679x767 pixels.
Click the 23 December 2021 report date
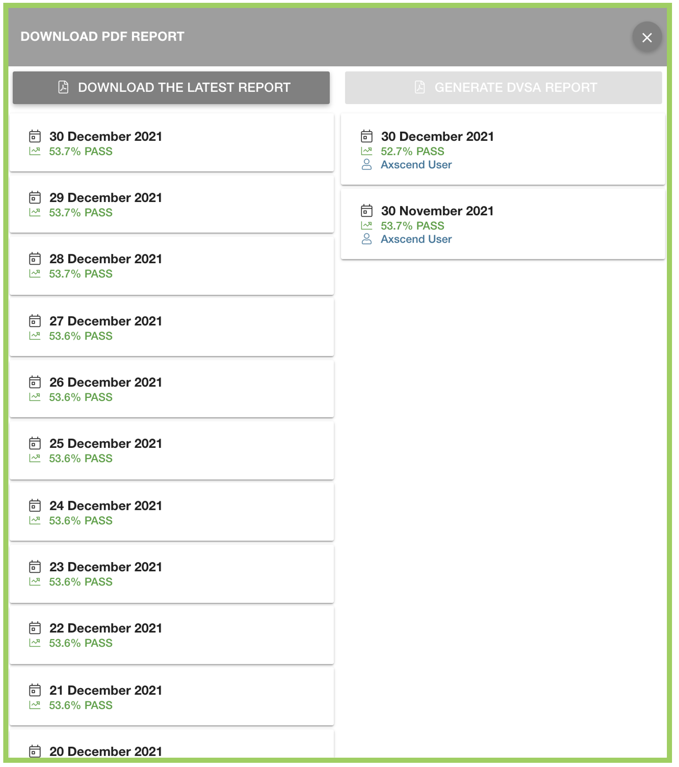106,567
